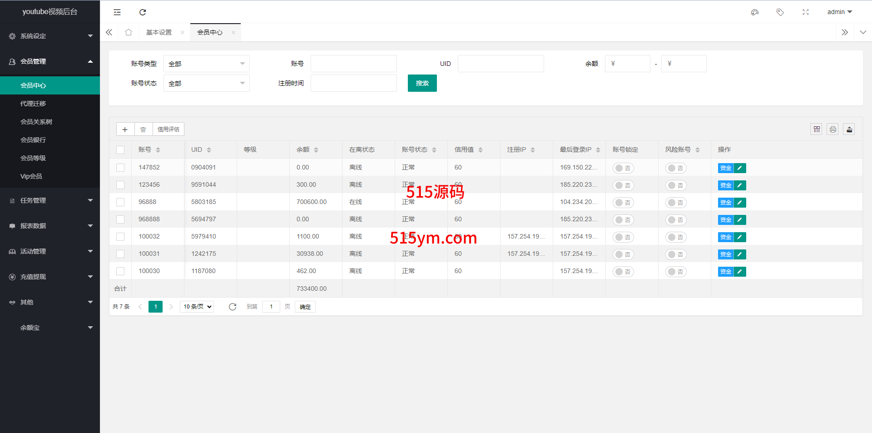The image size is (872, 433).
Task: Switch to the 基本设置 tab
Action: (x=159, y=32)
